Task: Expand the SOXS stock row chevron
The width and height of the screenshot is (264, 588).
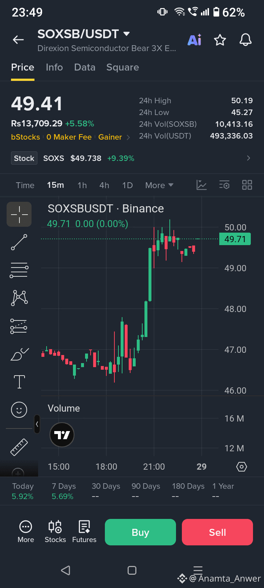Action: 249,158
